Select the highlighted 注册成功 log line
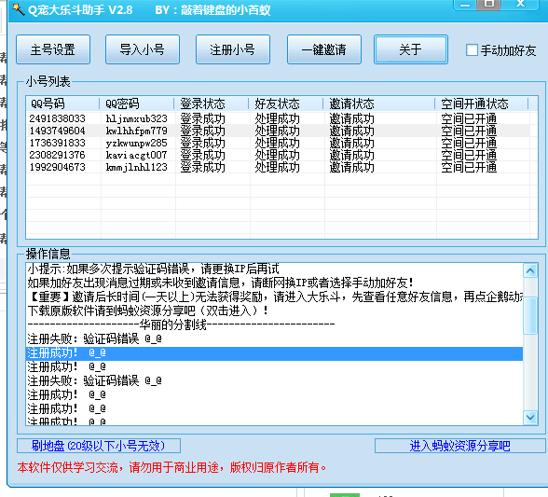Image resolution: width=548 pixels, height=497 pixels. 274,352
